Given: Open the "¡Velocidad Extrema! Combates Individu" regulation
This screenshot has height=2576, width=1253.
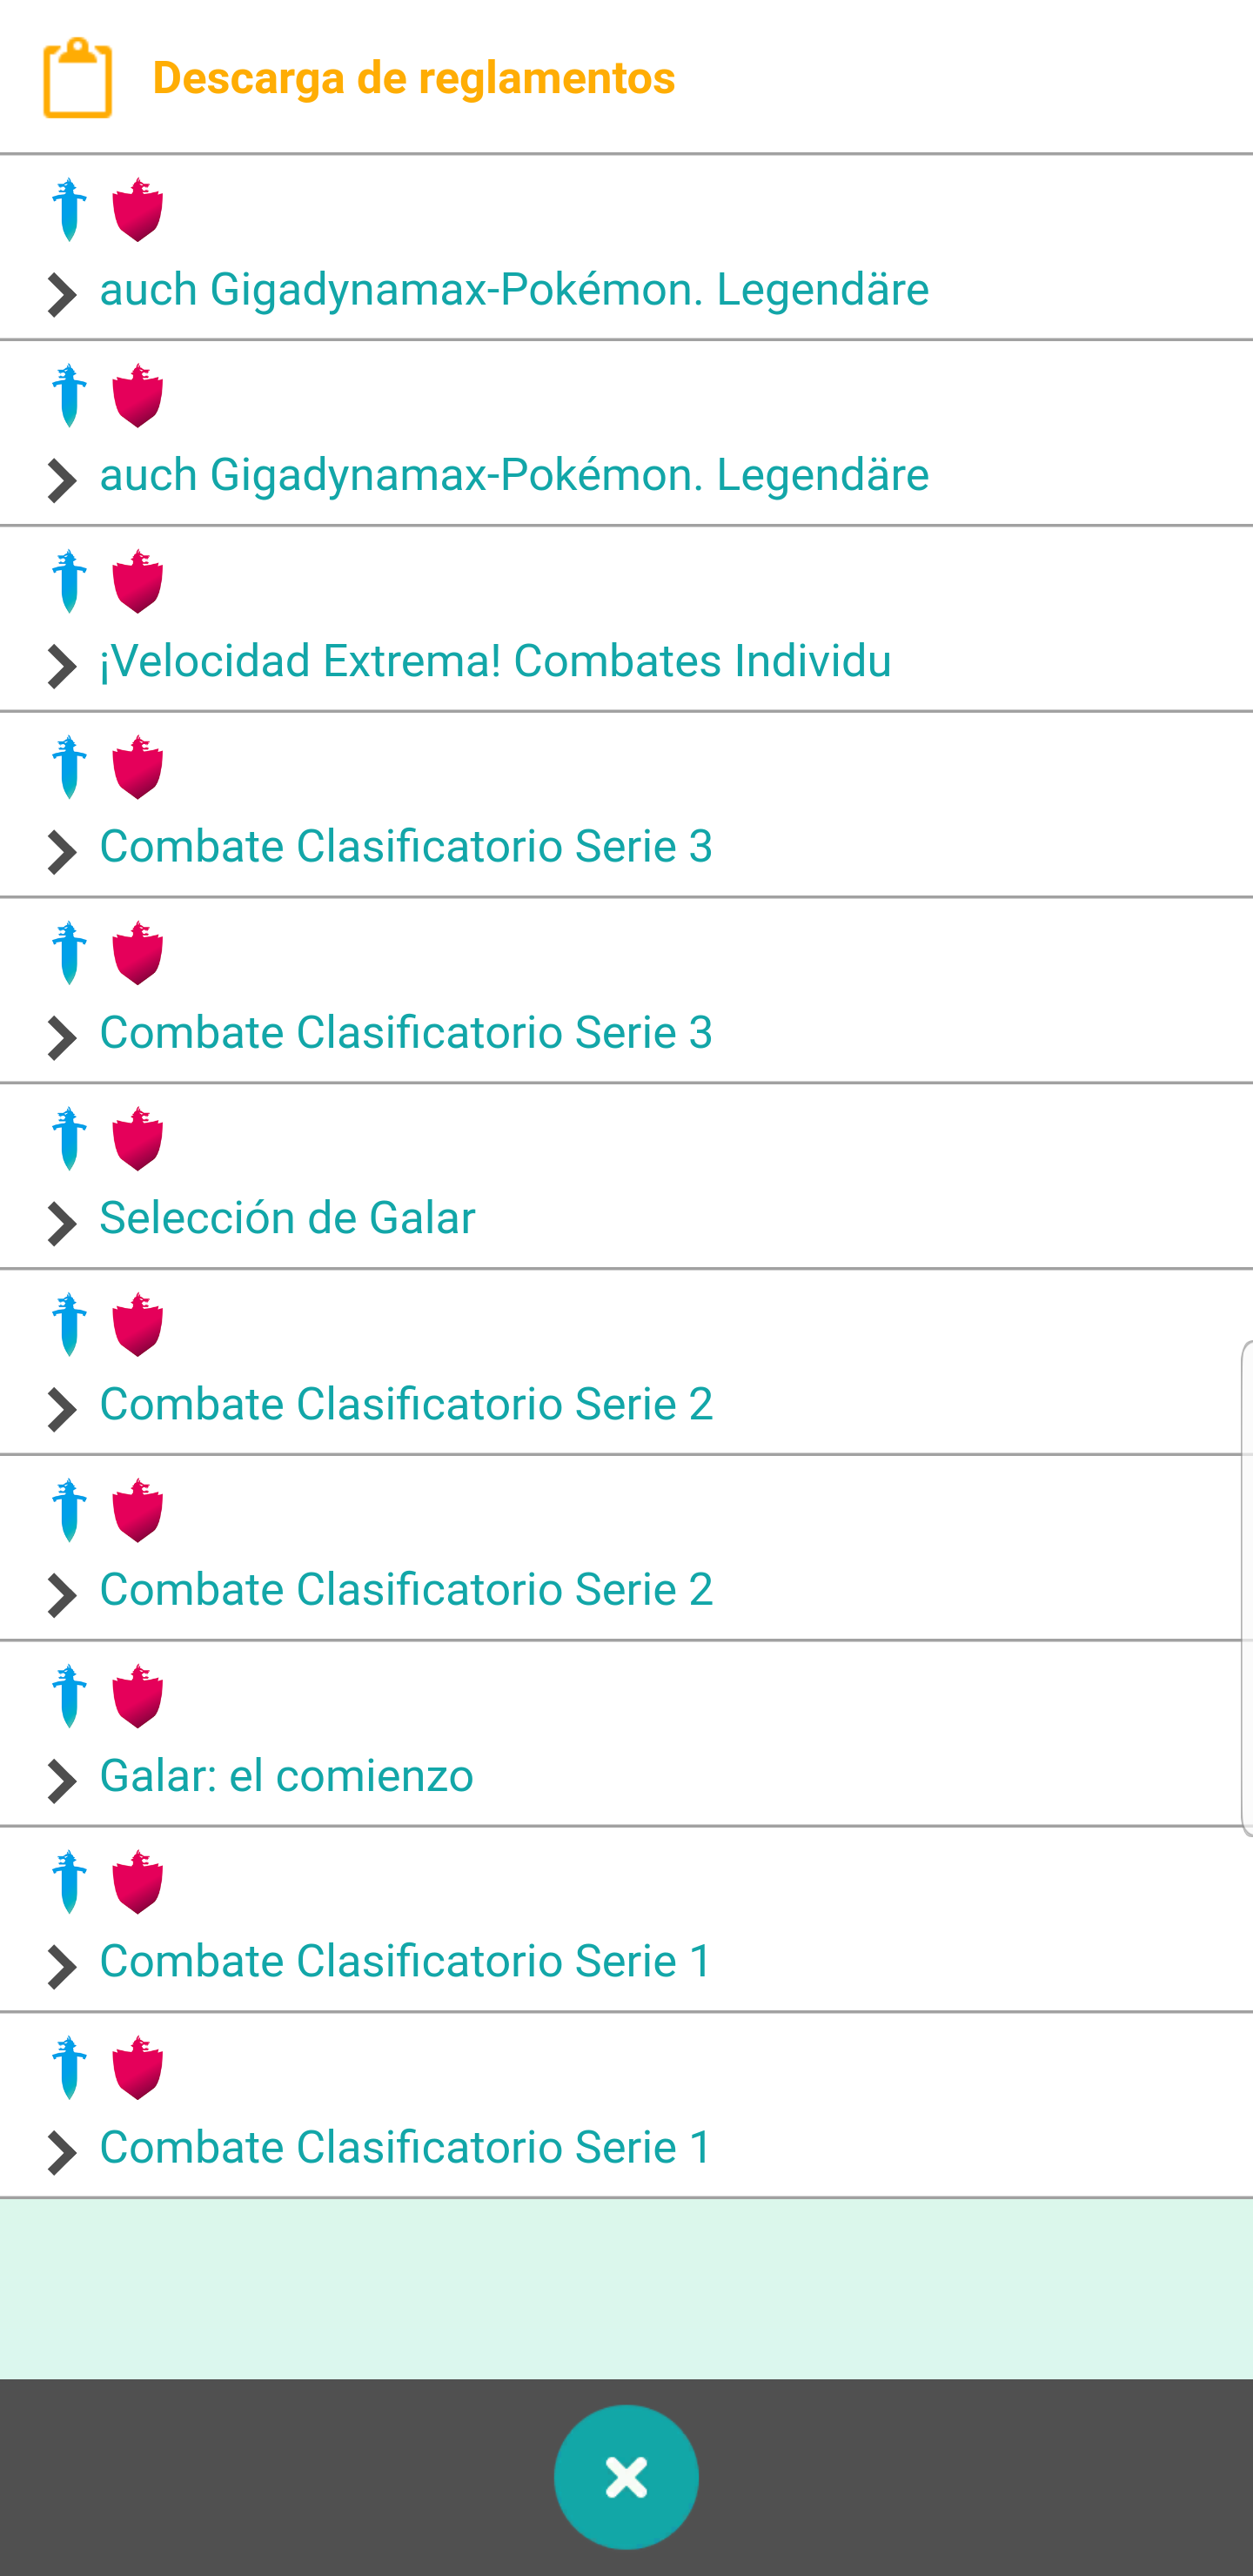Looking at the screenshot, I should click(x=495, y=661).
